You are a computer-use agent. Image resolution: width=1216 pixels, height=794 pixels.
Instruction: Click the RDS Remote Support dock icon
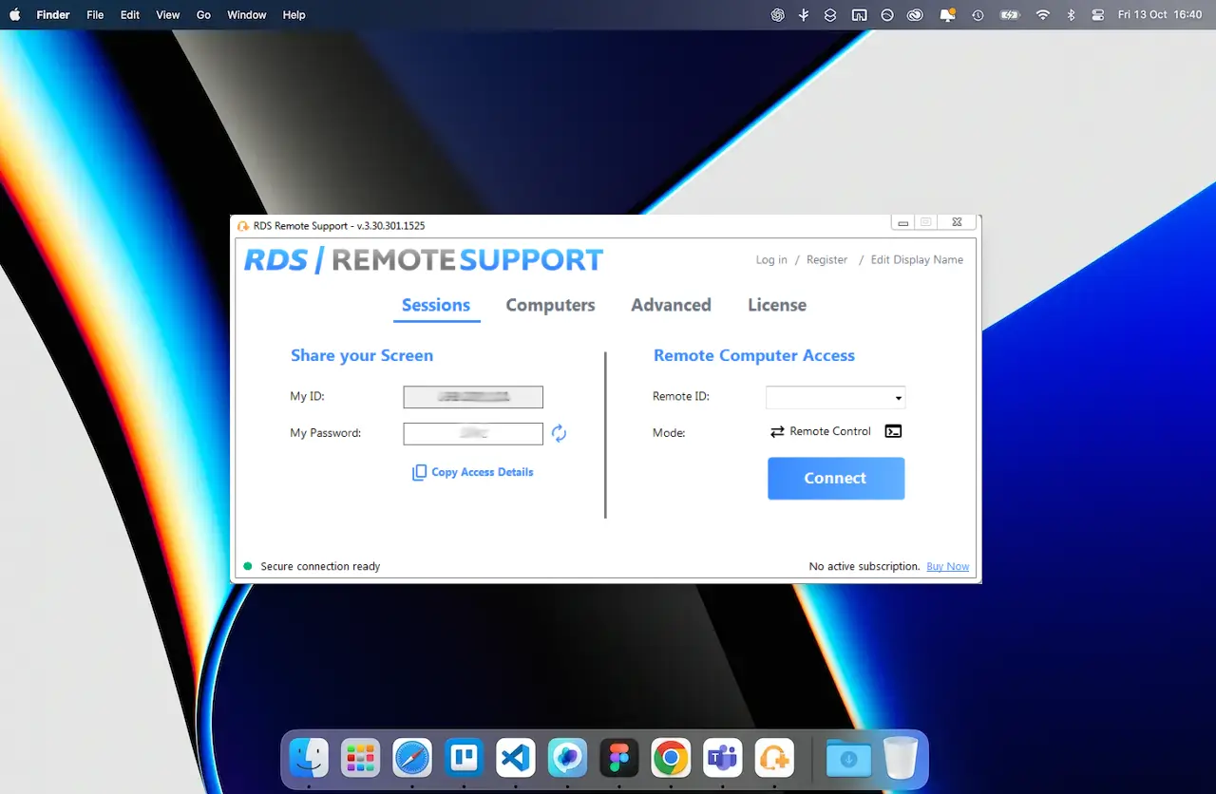tap(773, 758)
